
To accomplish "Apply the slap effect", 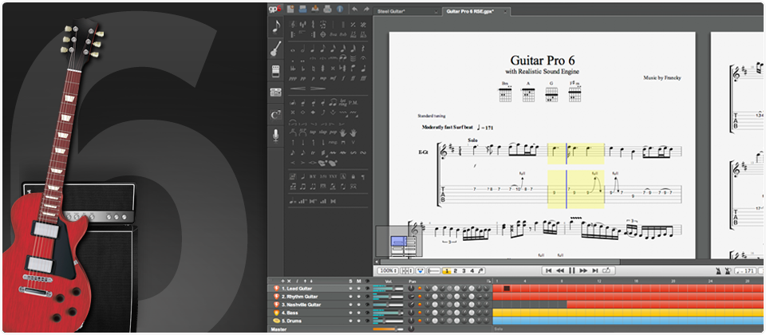I will [323, 132].
